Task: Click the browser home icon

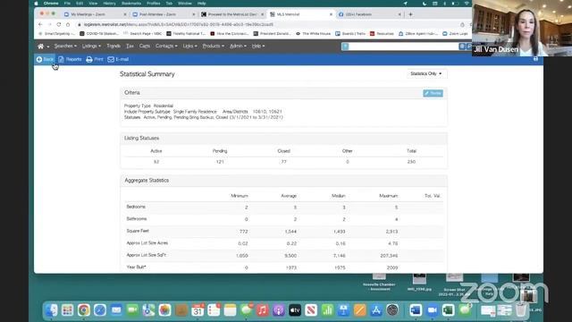Action: pyautogui.click(x=68, y=24)
